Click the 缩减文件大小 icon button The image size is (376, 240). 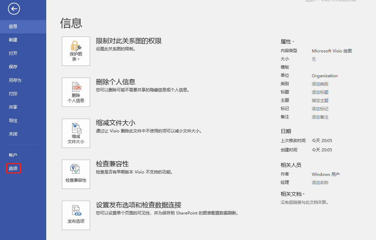[x=76, y=133]
